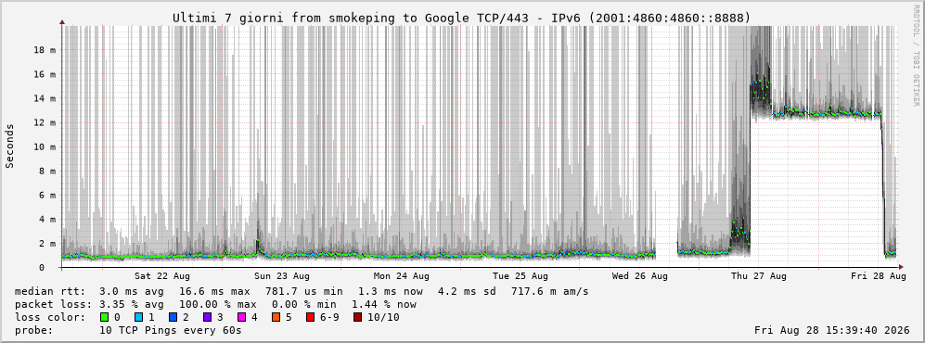Screen dimensions: 925x343
Task: Select the red 6-9 loss swatch
Action: point(310,318)
